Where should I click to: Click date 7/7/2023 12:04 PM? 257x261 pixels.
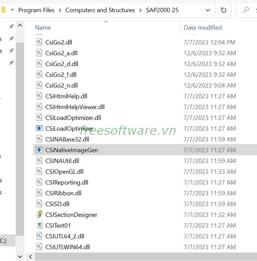[210, 42]
